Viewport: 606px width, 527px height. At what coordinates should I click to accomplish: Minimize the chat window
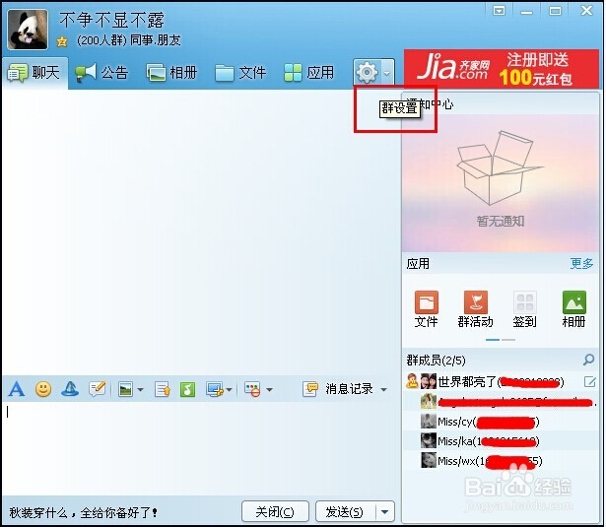point(526,11)
